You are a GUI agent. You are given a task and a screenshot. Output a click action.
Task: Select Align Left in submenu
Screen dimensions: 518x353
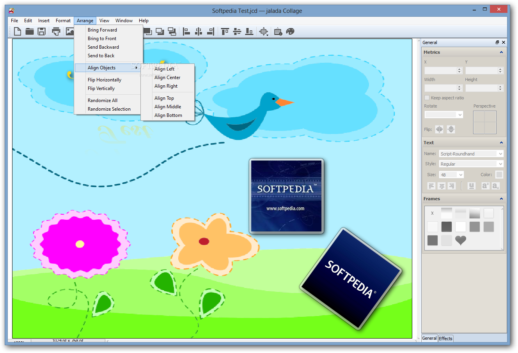(x=168, y=69)
